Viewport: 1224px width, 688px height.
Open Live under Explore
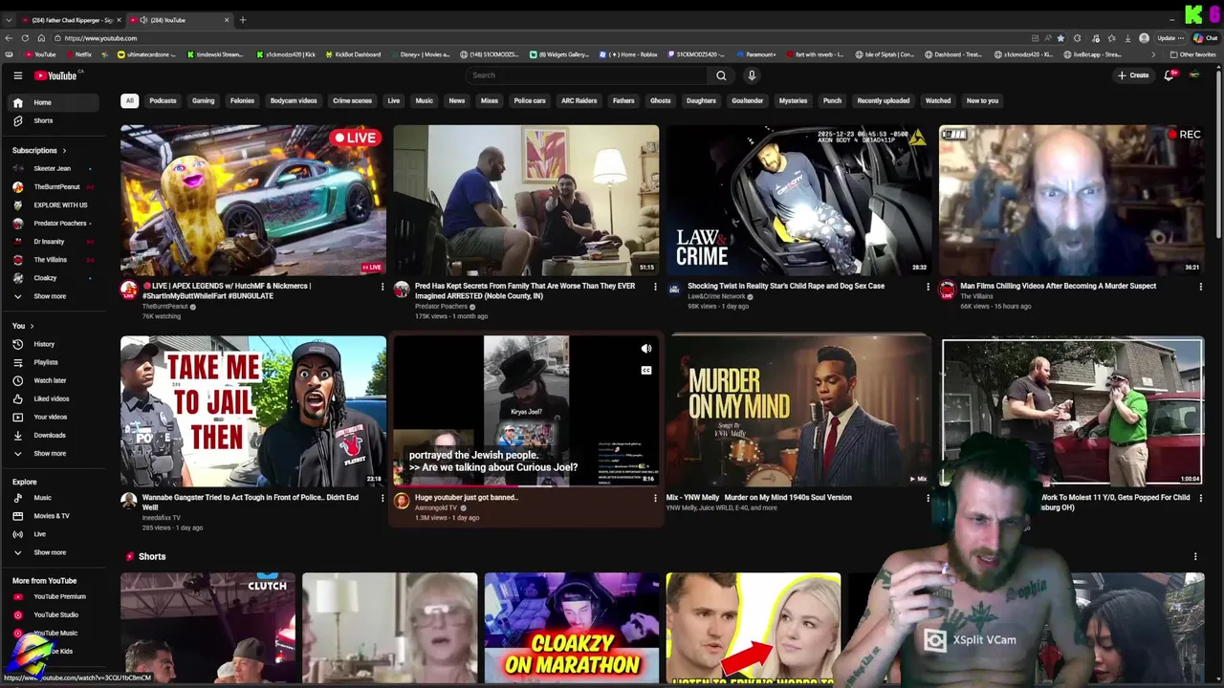[x=52, y=534]
